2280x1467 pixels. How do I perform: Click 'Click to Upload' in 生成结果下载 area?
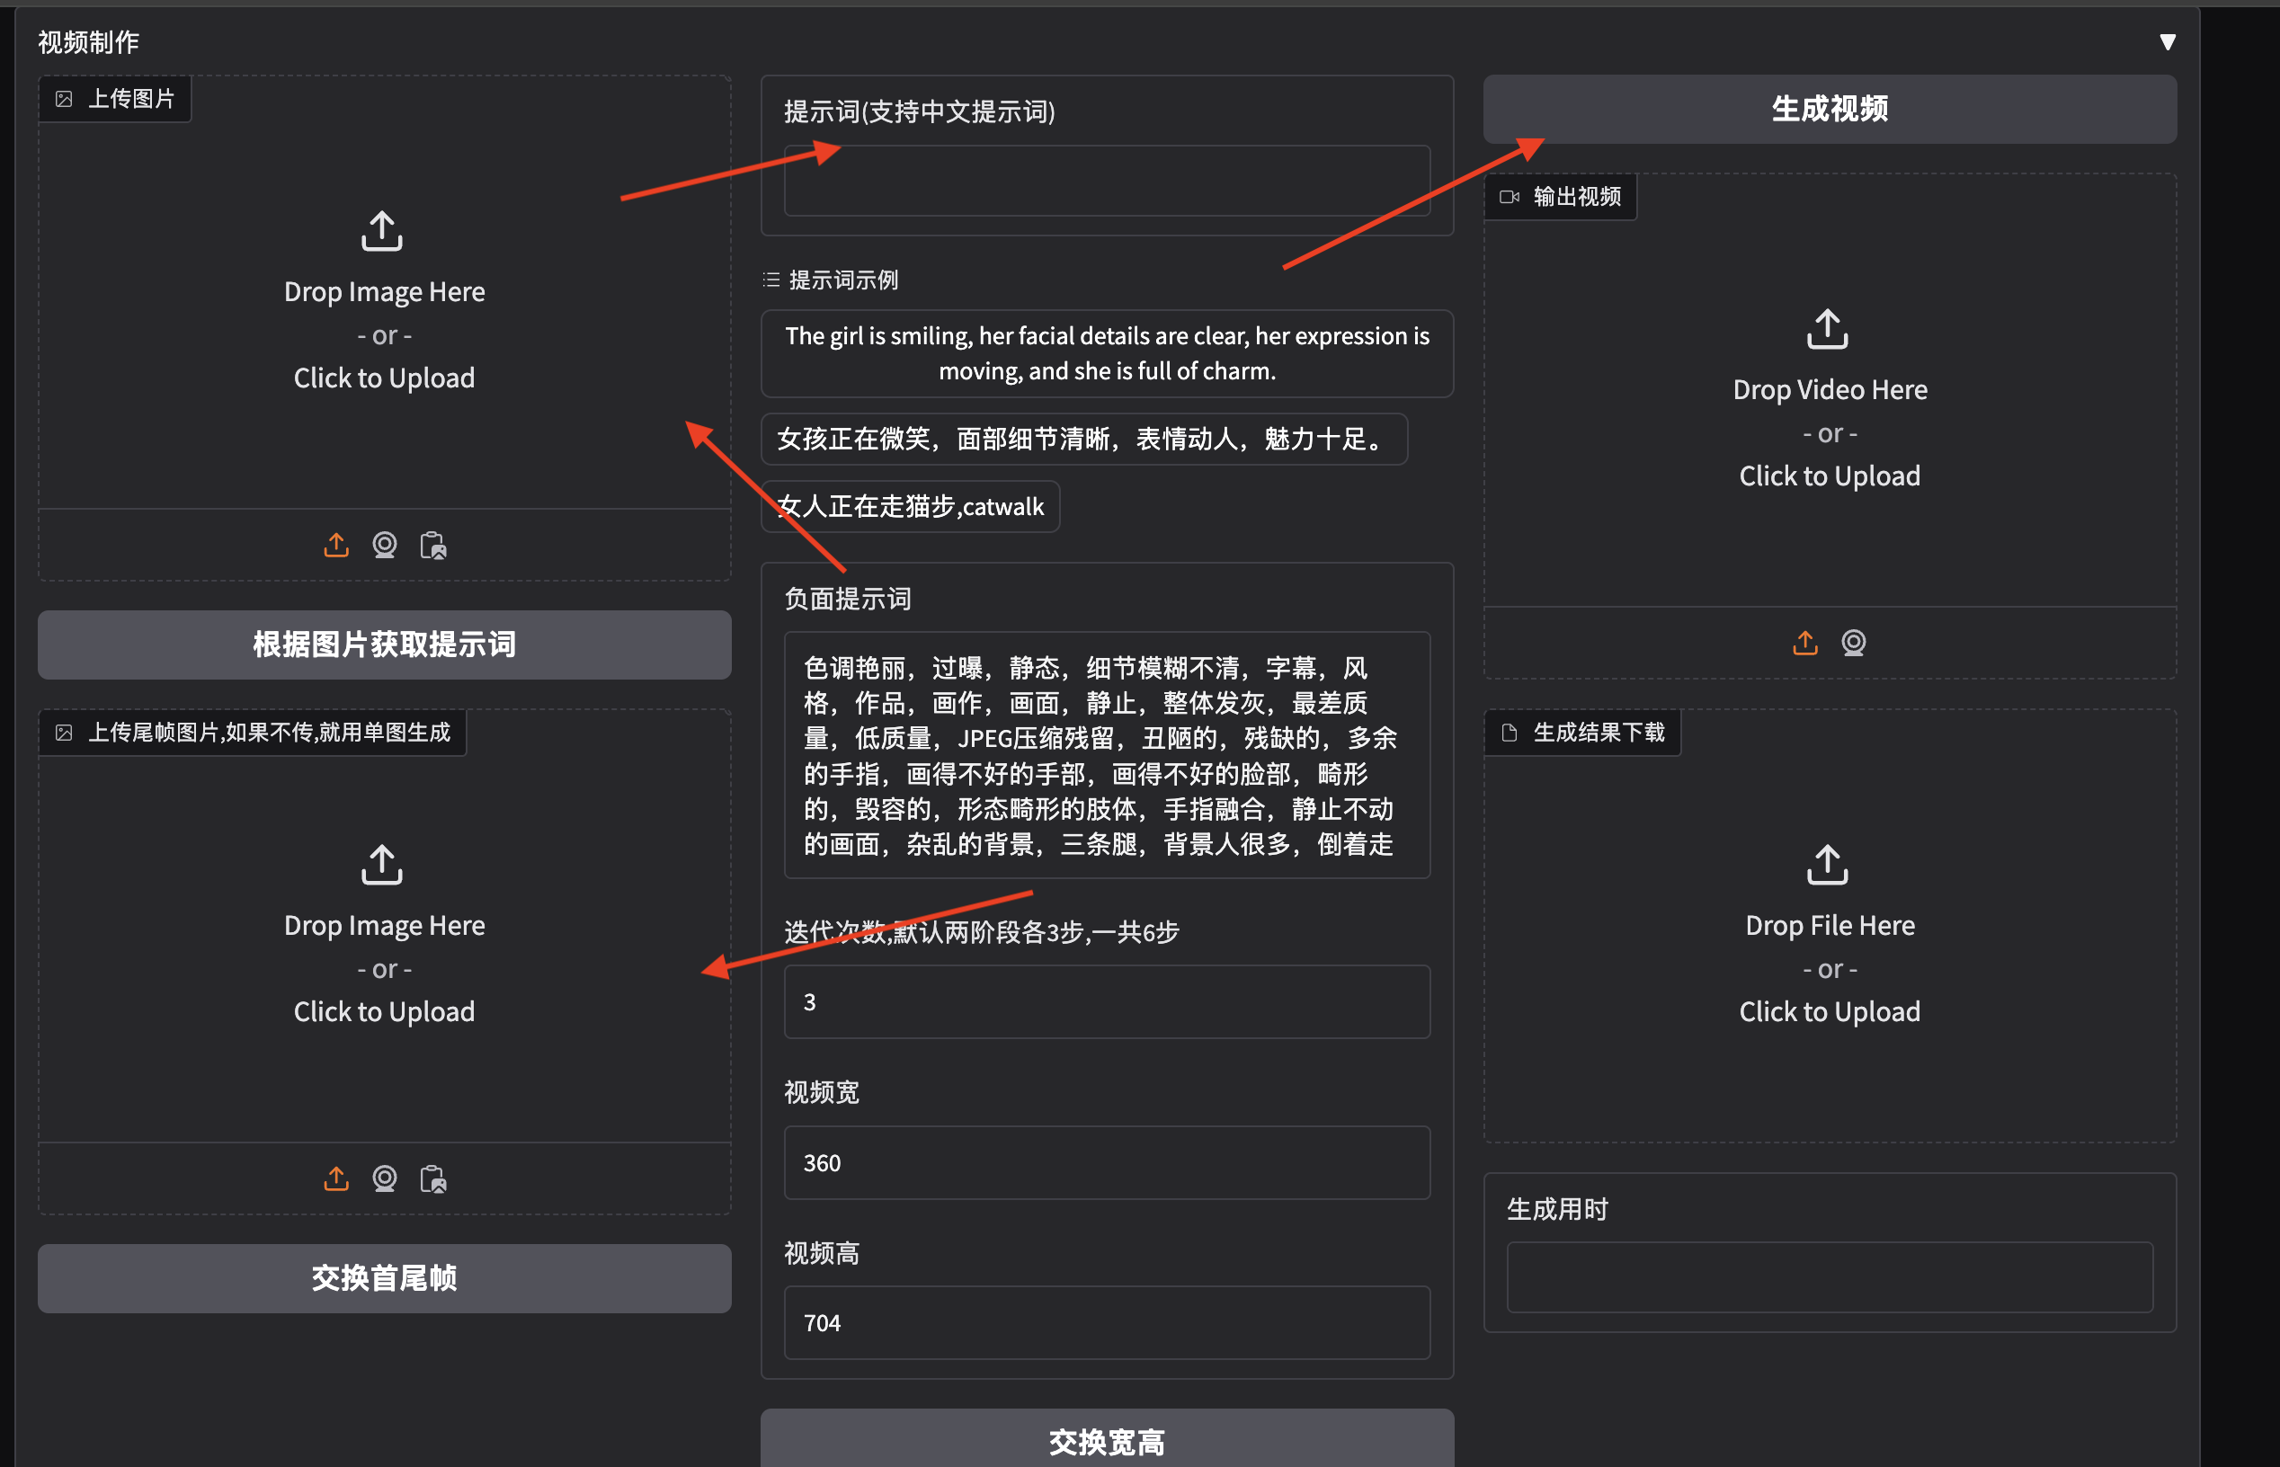coord(1830,1011)
